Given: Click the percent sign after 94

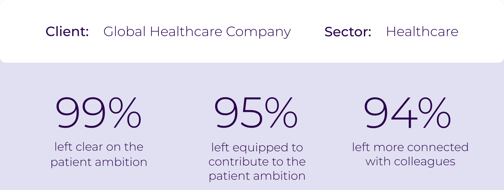Looking at the screenshot, I should pyautogui.click(x=434, y=113).
